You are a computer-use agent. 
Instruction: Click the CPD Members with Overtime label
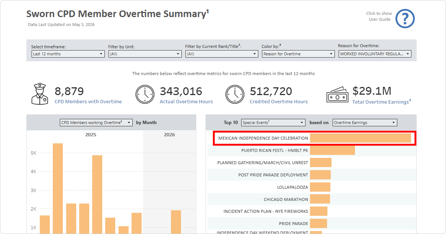[x=88, y=101]
